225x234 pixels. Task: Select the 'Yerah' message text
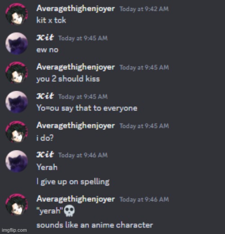click(x=47, y=167)
